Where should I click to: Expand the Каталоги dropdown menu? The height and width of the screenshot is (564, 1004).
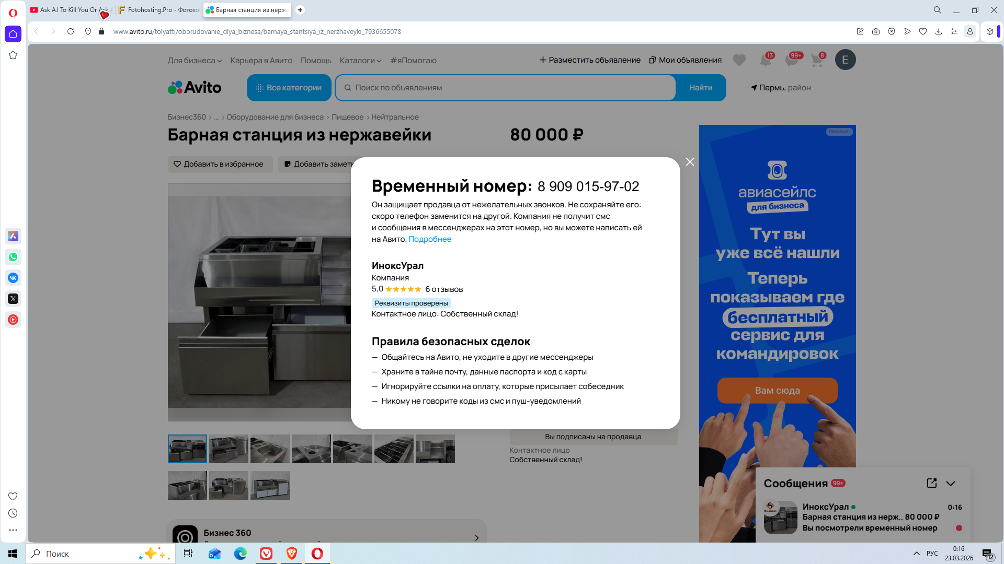(360, 61)
